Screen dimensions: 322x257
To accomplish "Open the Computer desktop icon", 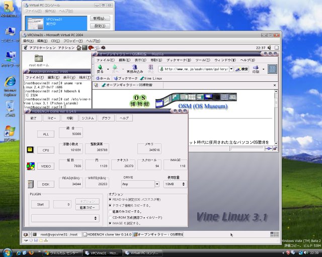I will [10, 32].
